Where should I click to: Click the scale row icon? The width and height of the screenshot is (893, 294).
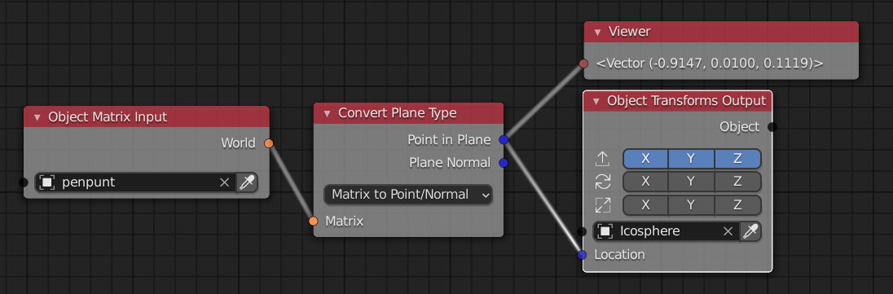[603, 205]
